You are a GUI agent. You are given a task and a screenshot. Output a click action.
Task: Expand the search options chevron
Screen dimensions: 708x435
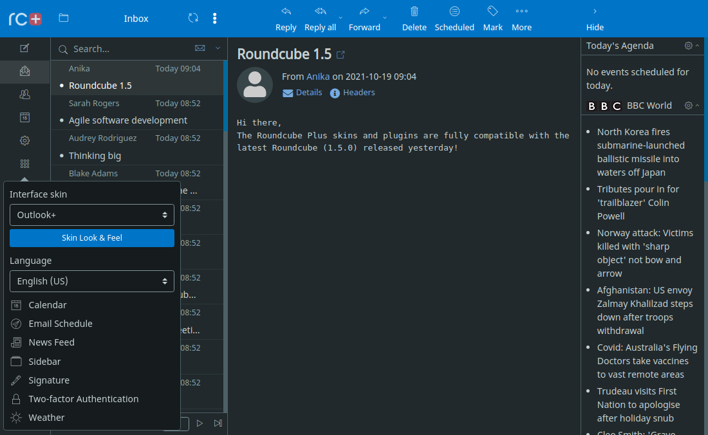[218, 48]
